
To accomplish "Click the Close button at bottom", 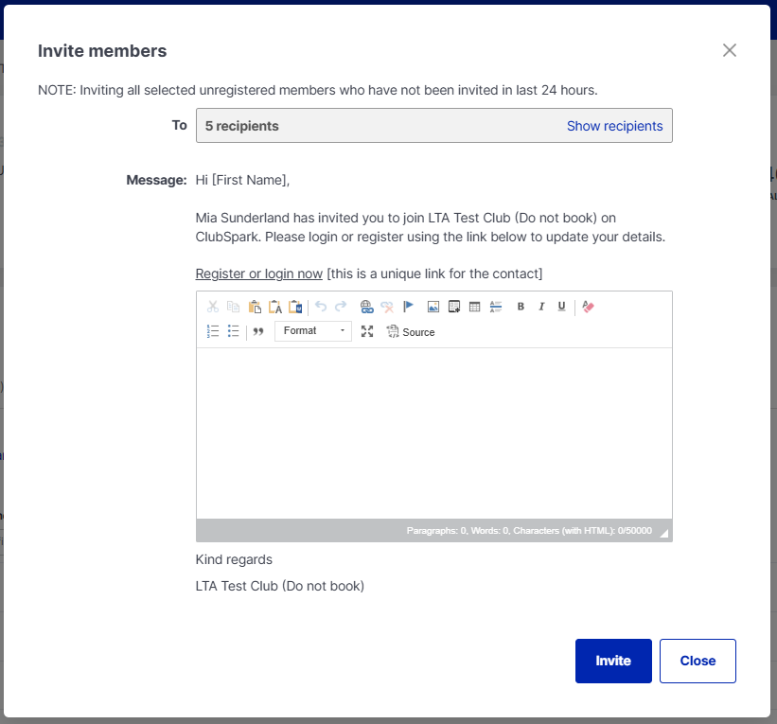I will [698, 661].
